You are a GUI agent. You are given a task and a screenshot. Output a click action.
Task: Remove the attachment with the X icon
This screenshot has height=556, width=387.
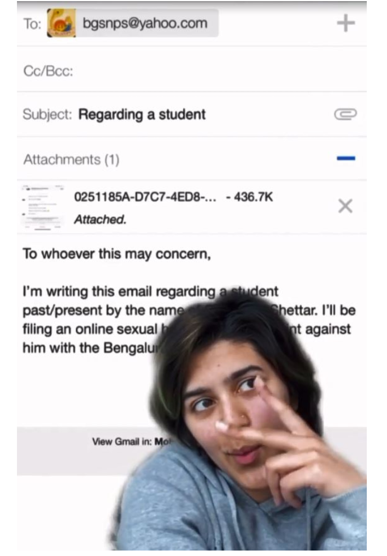[x=345, y=206]
